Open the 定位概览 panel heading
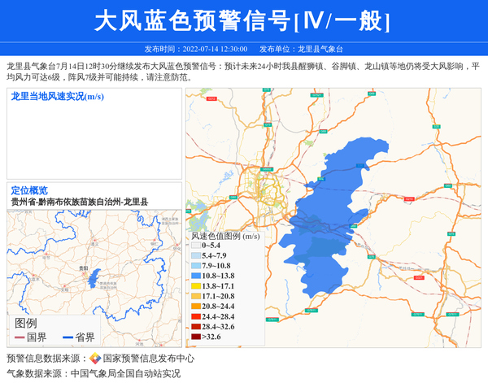This screenshot has width=488, height=383. [29, 190]
